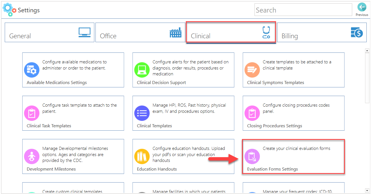Open the 'Create custom clinical templates' tile
372x194 pixels.
(73, 188)
